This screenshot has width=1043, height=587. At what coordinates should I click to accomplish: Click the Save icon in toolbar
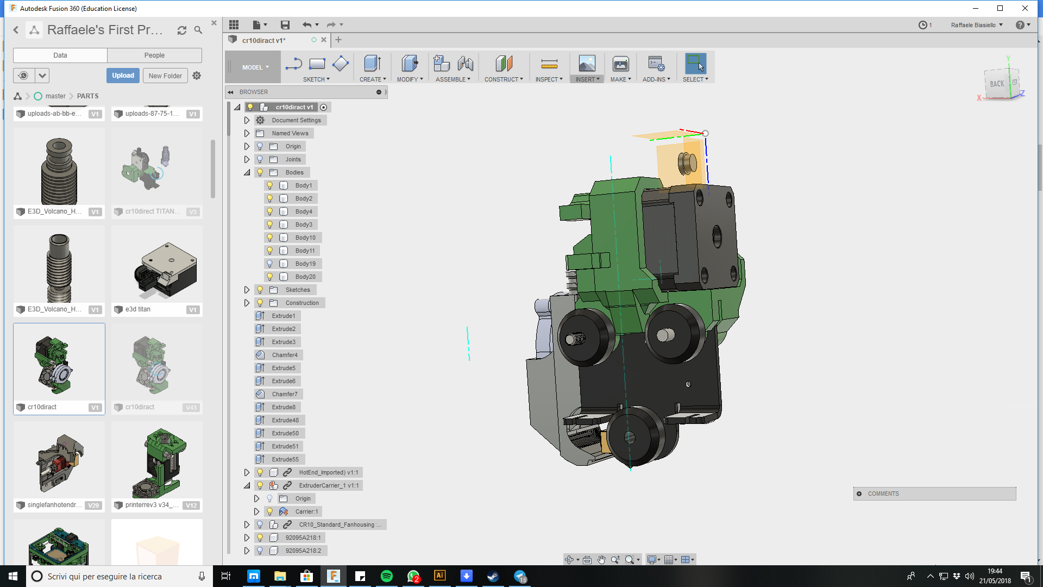point(285,24)
